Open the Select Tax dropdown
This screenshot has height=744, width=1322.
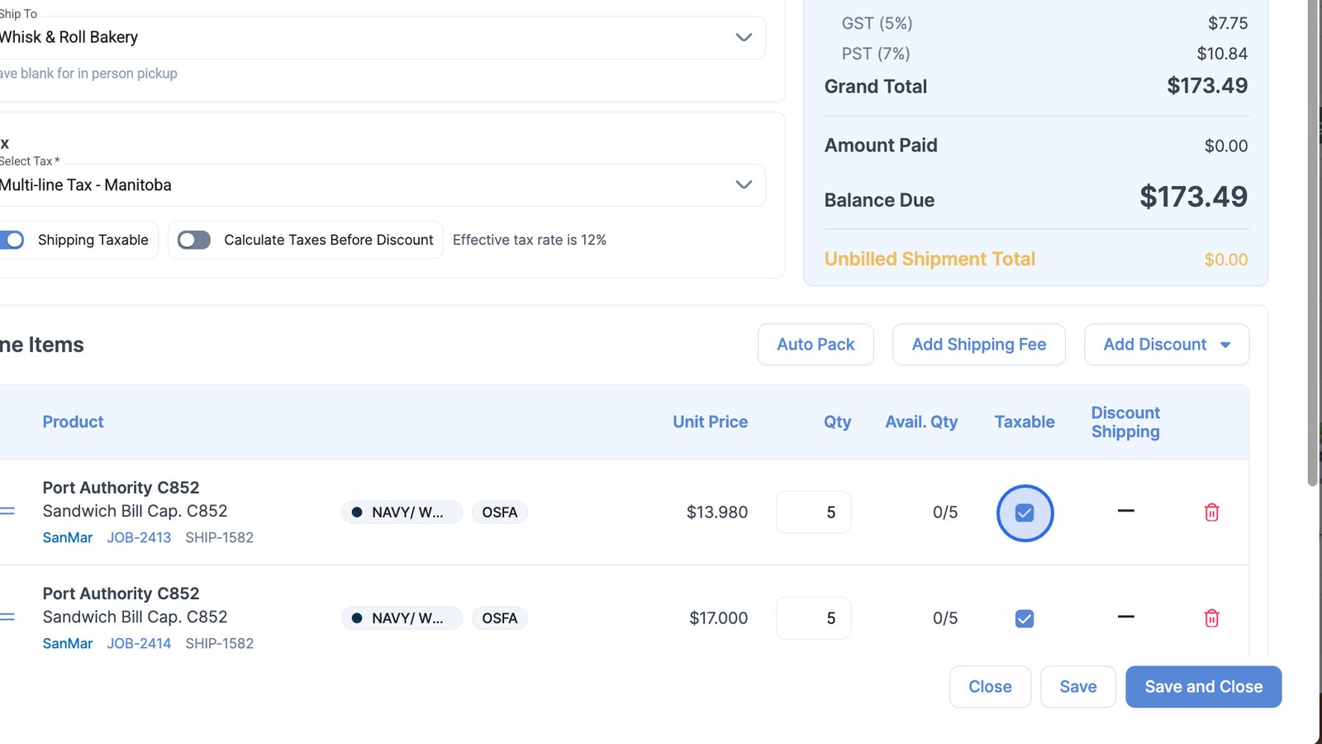tap(744, 184)
